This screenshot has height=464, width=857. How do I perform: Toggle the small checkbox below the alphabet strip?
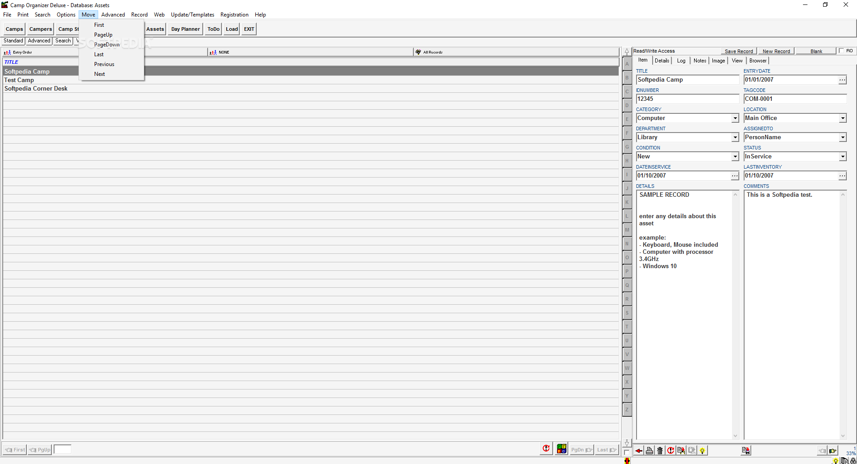[x=627, y=452]
